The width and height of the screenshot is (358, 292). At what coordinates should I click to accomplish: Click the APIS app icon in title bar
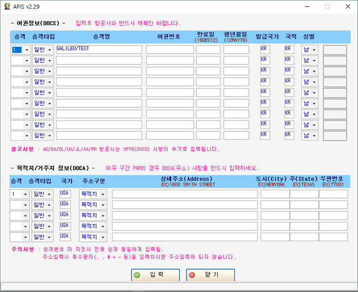pyautogui.click(x=7, y=6)
